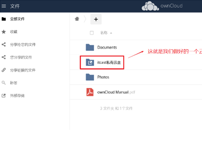Viewport: 202px width, 142px height.
Task: Sort files by 名称 column arrow
Action: (x=111, y=33)
